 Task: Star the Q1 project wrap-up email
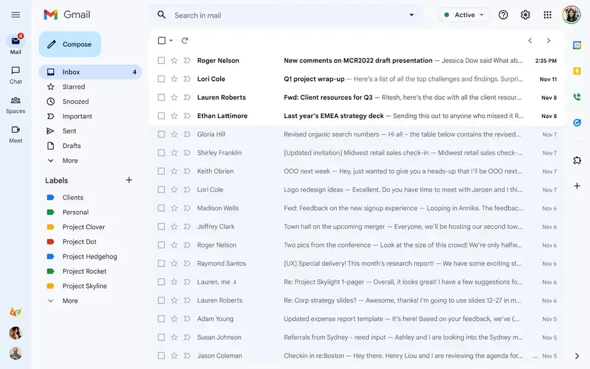(174, 79)
